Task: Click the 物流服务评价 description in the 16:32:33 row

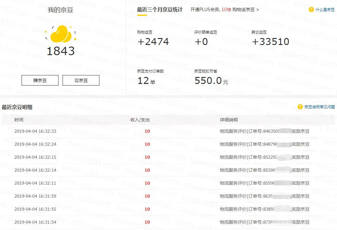Action: pos(265,131)
